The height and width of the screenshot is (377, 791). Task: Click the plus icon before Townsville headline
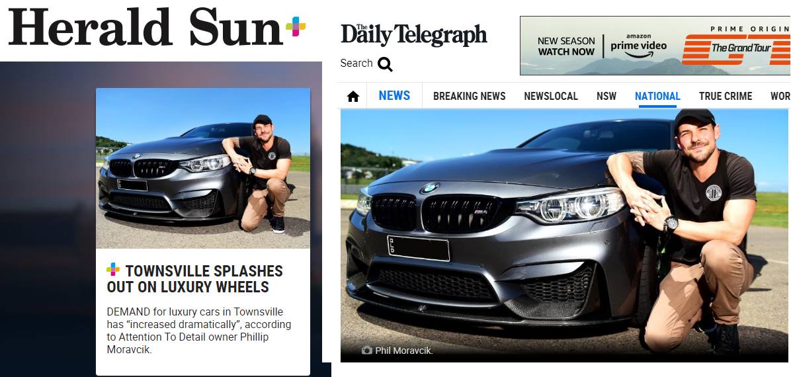[x=113, y=269]
